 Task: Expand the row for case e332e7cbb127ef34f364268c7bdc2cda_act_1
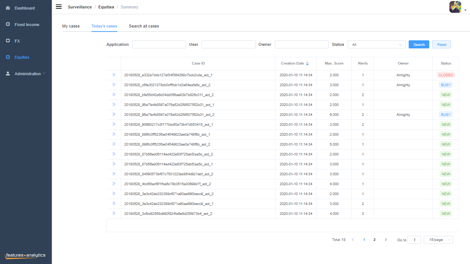click(x=114, y=75)
